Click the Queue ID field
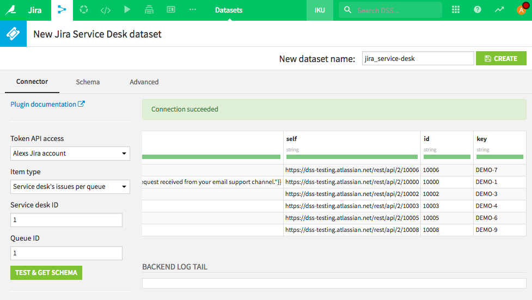Screen dimensions: 532x300 coord(66,253)
